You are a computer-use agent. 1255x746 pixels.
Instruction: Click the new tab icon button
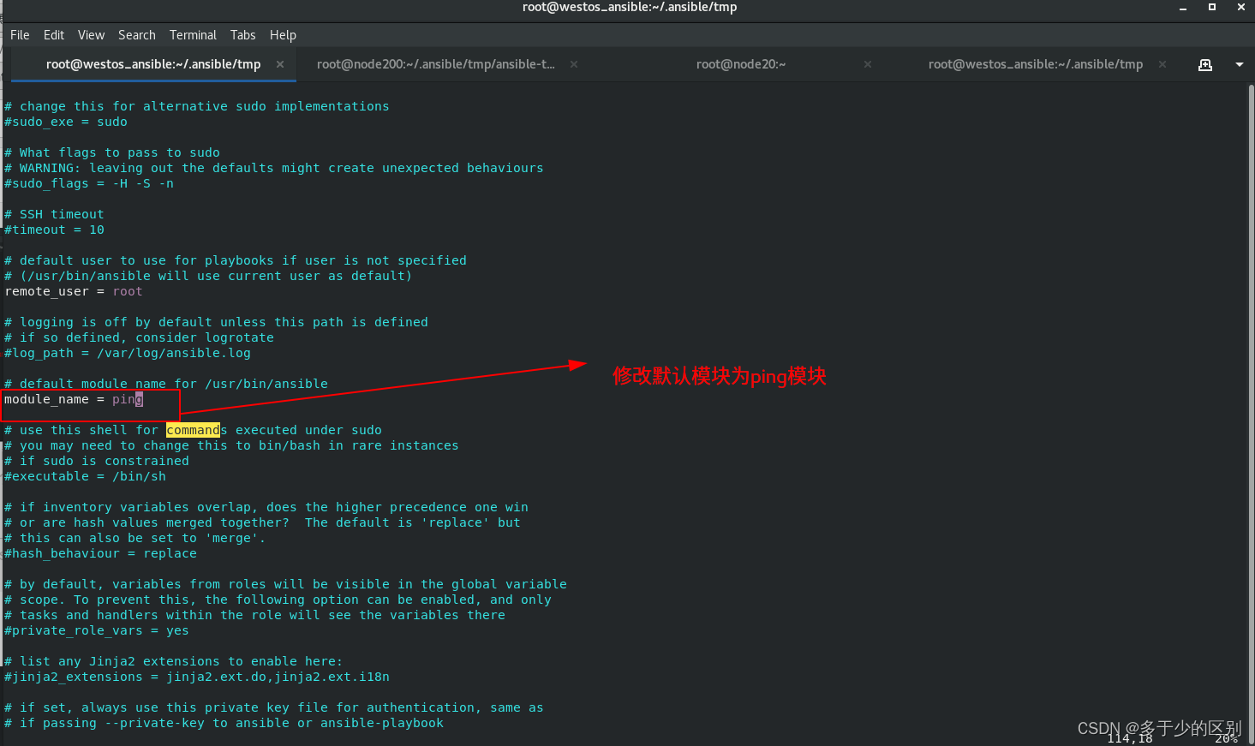pyautogui.click(x=1205, y=65)
